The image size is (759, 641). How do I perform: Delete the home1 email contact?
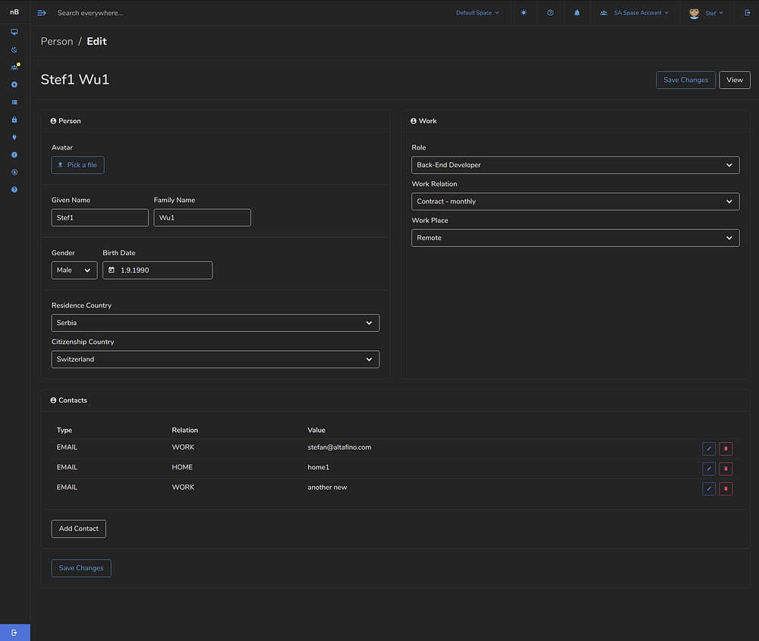point(726,469)
